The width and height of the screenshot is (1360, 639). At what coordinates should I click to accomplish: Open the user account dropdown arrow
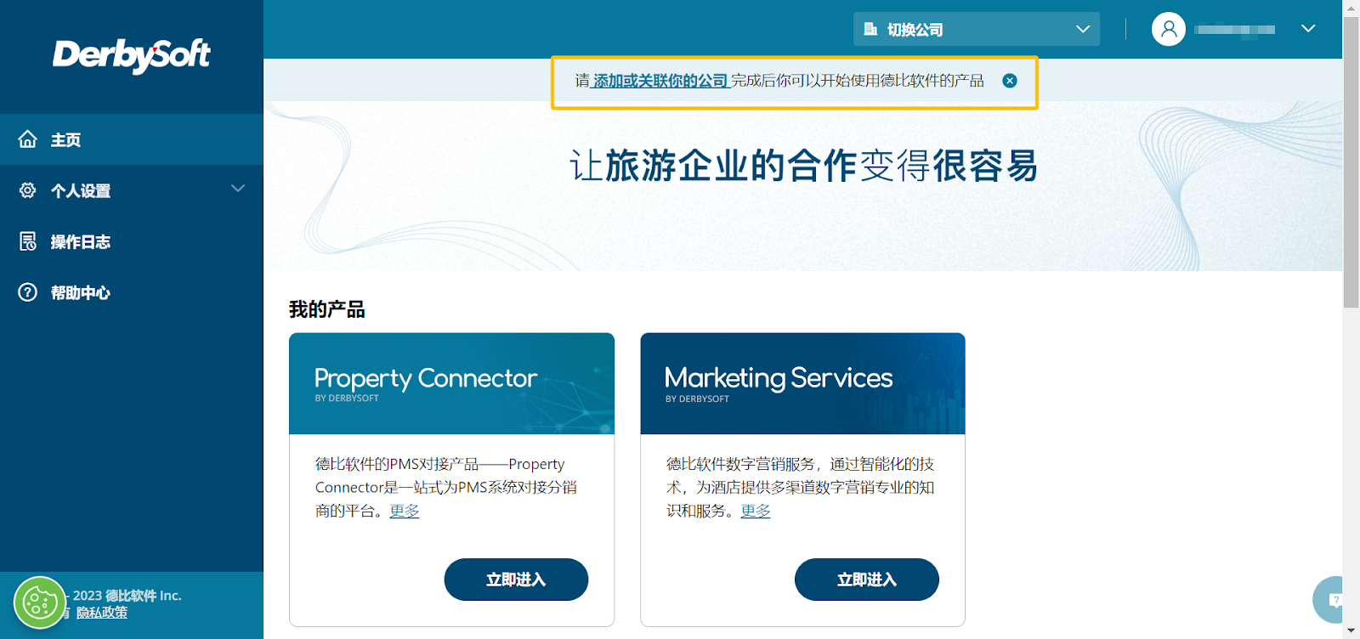pyautogui.click(x=1308, y=29)
